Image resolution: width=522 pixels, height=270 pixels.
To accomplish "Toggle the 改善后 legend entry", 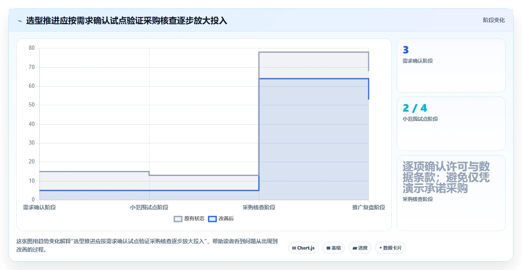I will point(221,219).
